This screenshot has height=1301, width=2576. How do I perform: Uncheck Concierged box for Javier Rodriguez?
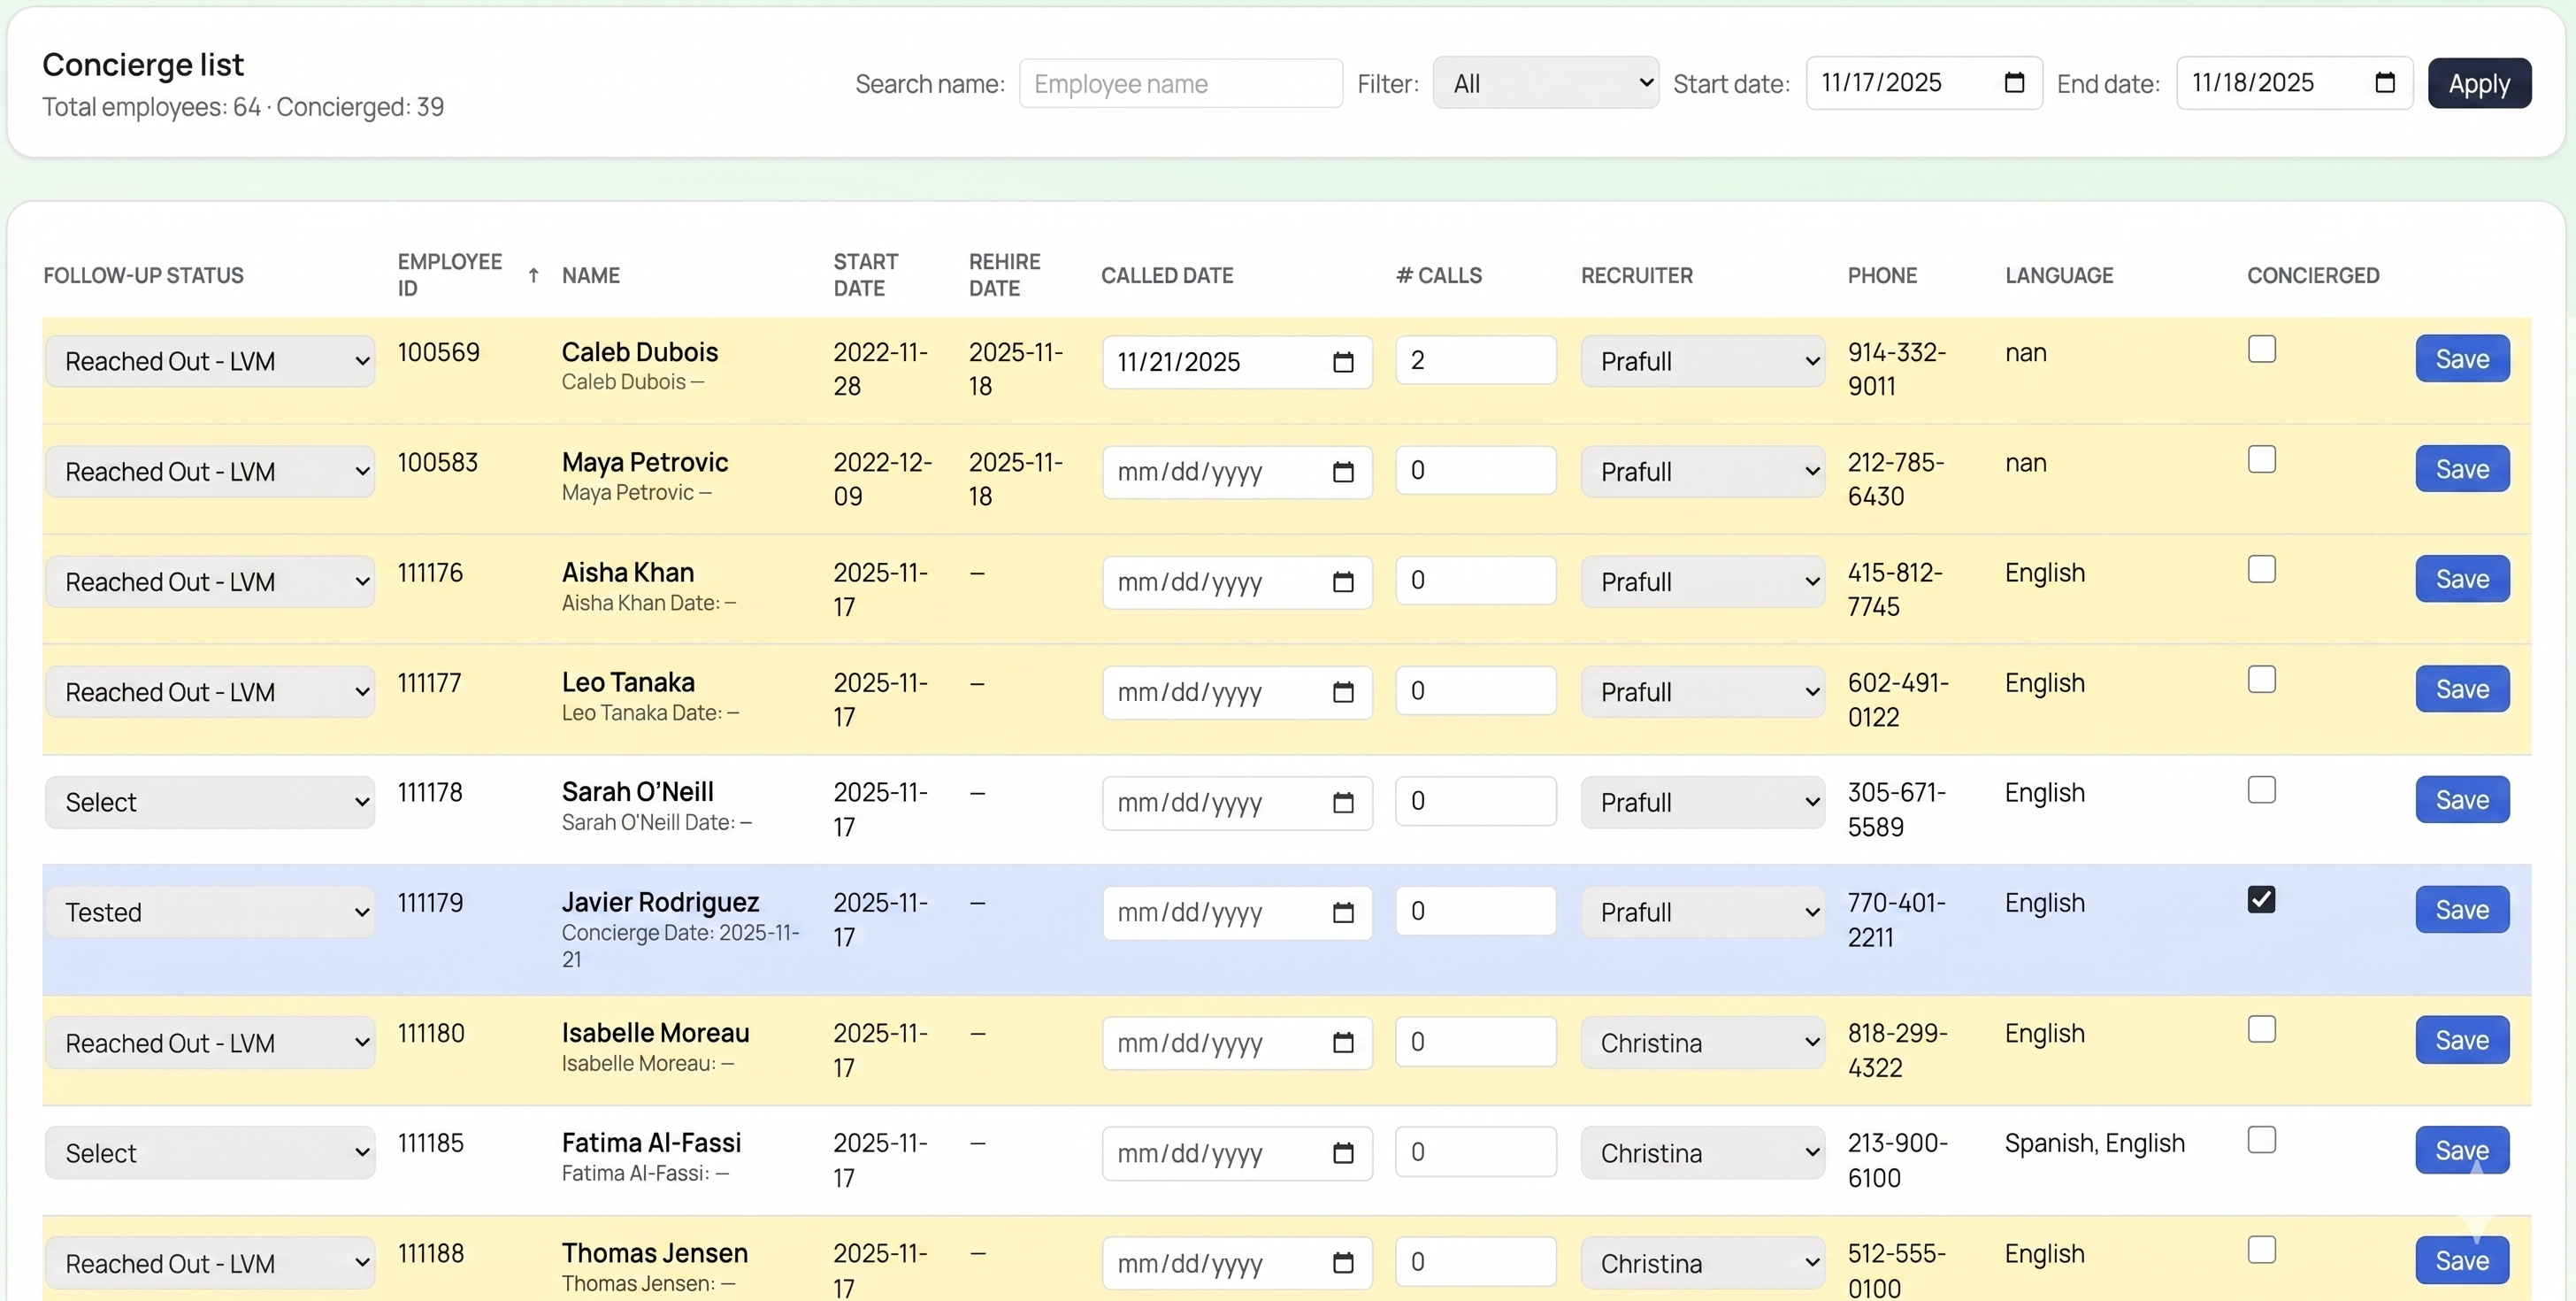pyautogui.click(x=2261, y=900)
